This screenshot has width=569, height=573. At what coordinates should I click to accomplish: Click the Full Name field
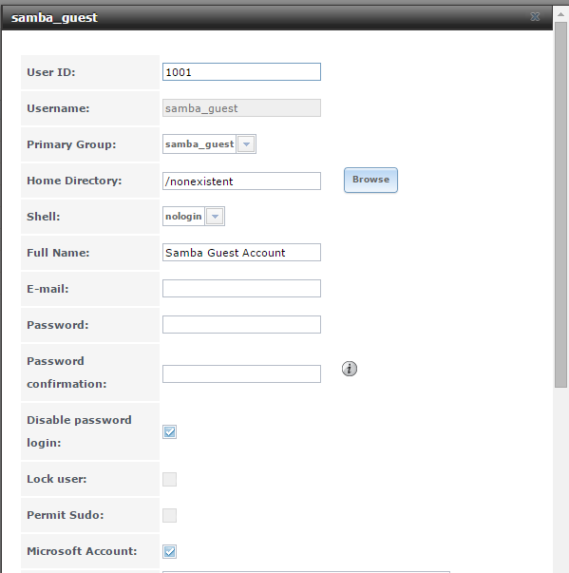point(241,252)
